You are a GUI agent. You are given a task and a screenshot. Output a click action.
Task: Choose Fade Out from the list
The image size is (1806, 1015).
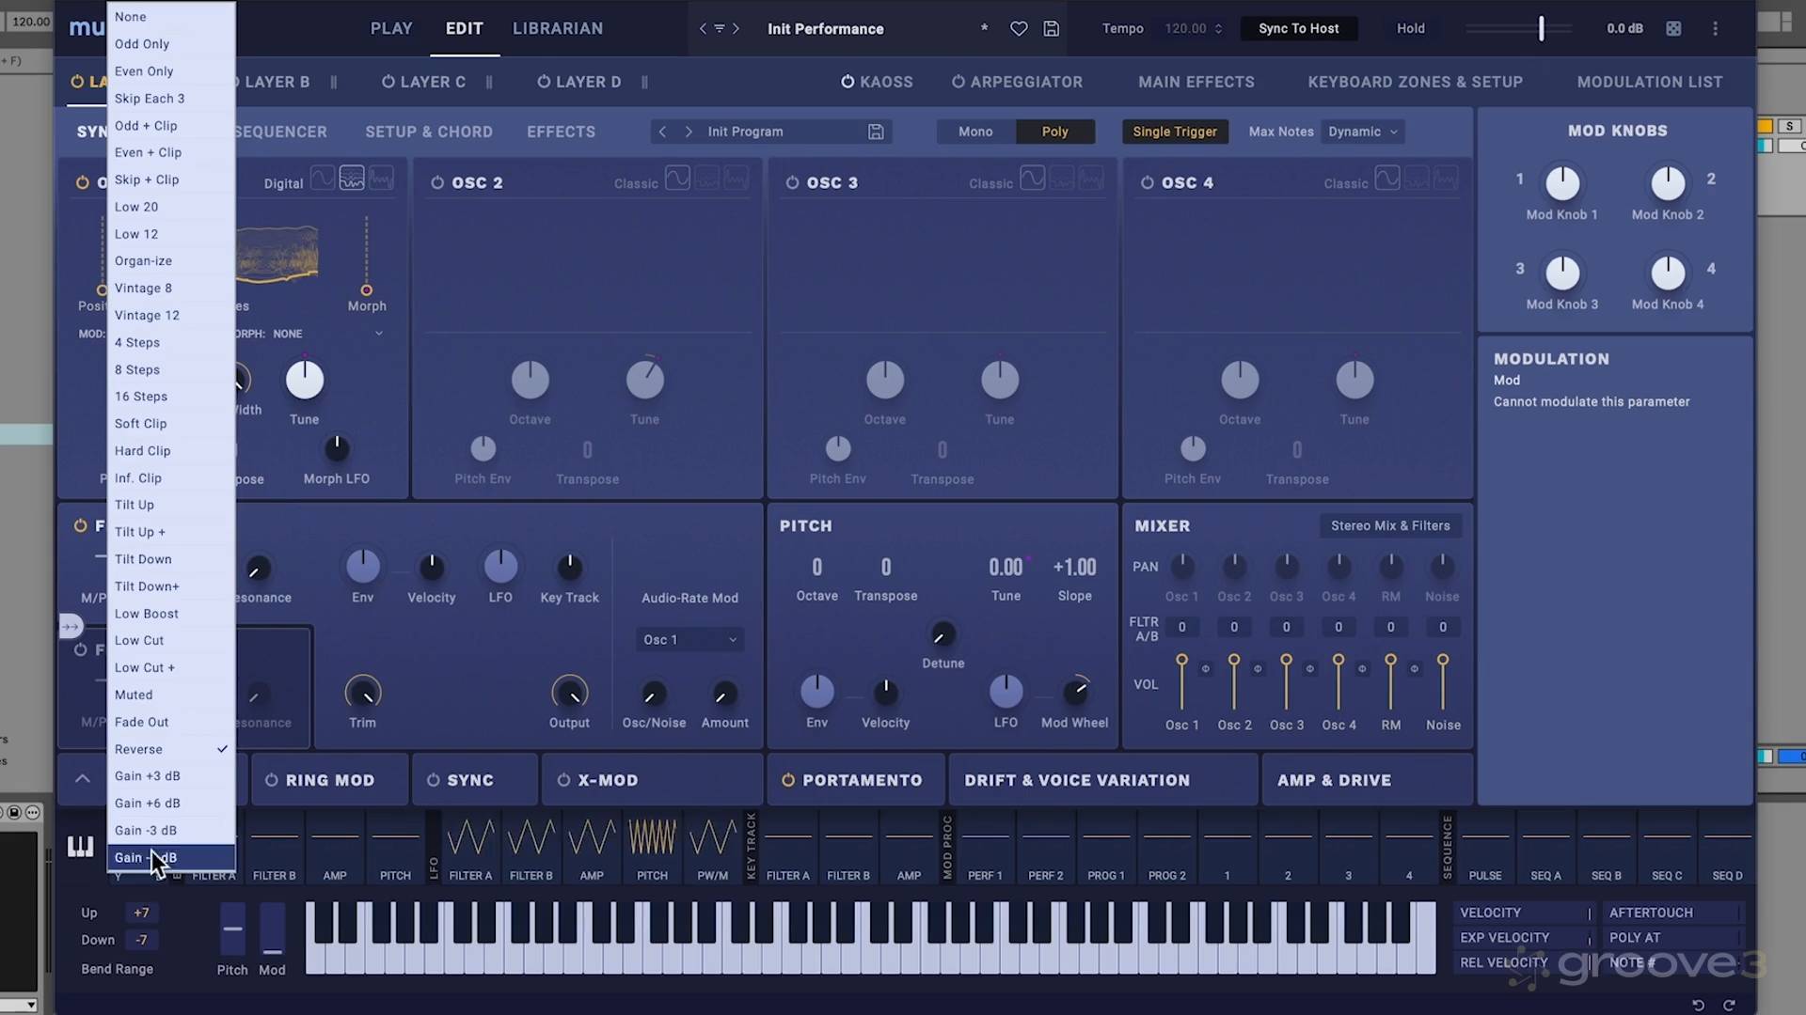[142, 722]
